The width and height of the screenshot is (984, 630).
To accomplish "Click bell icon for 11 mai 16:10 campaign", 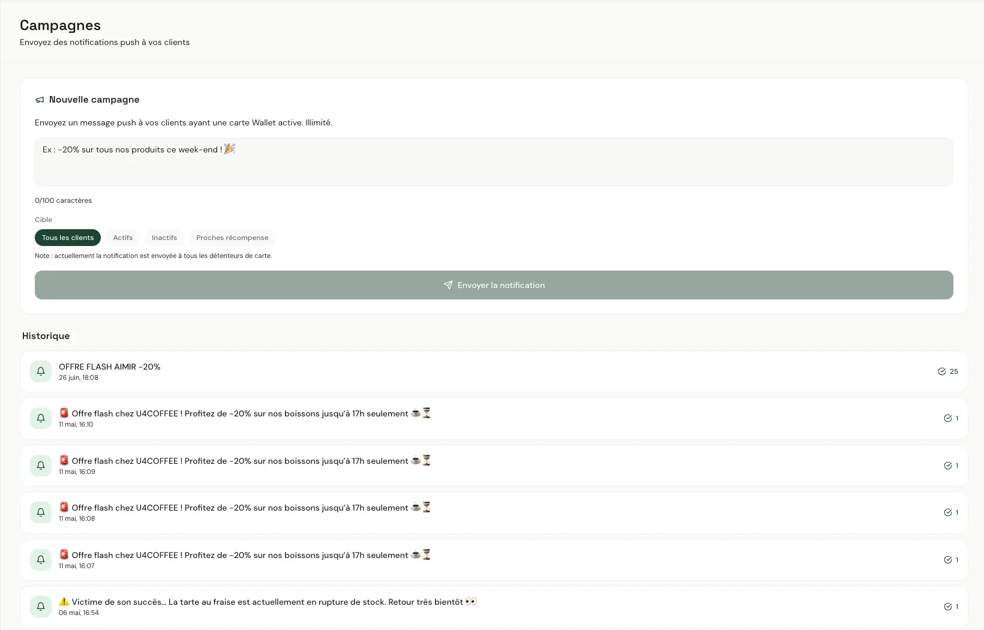I will pos(41,418).
